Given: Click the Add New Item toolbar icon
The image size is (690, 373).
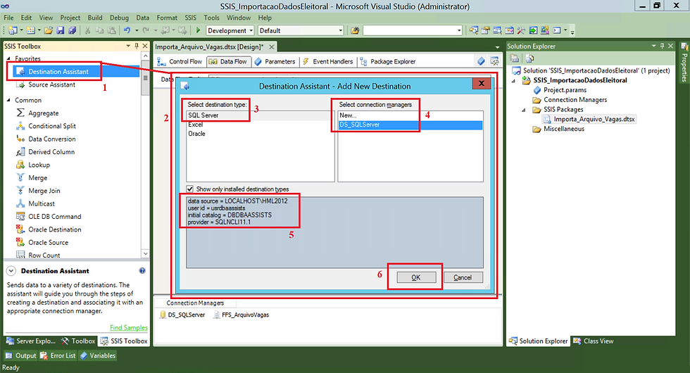Looking at the screenshot, I should [x=30, y=30].
